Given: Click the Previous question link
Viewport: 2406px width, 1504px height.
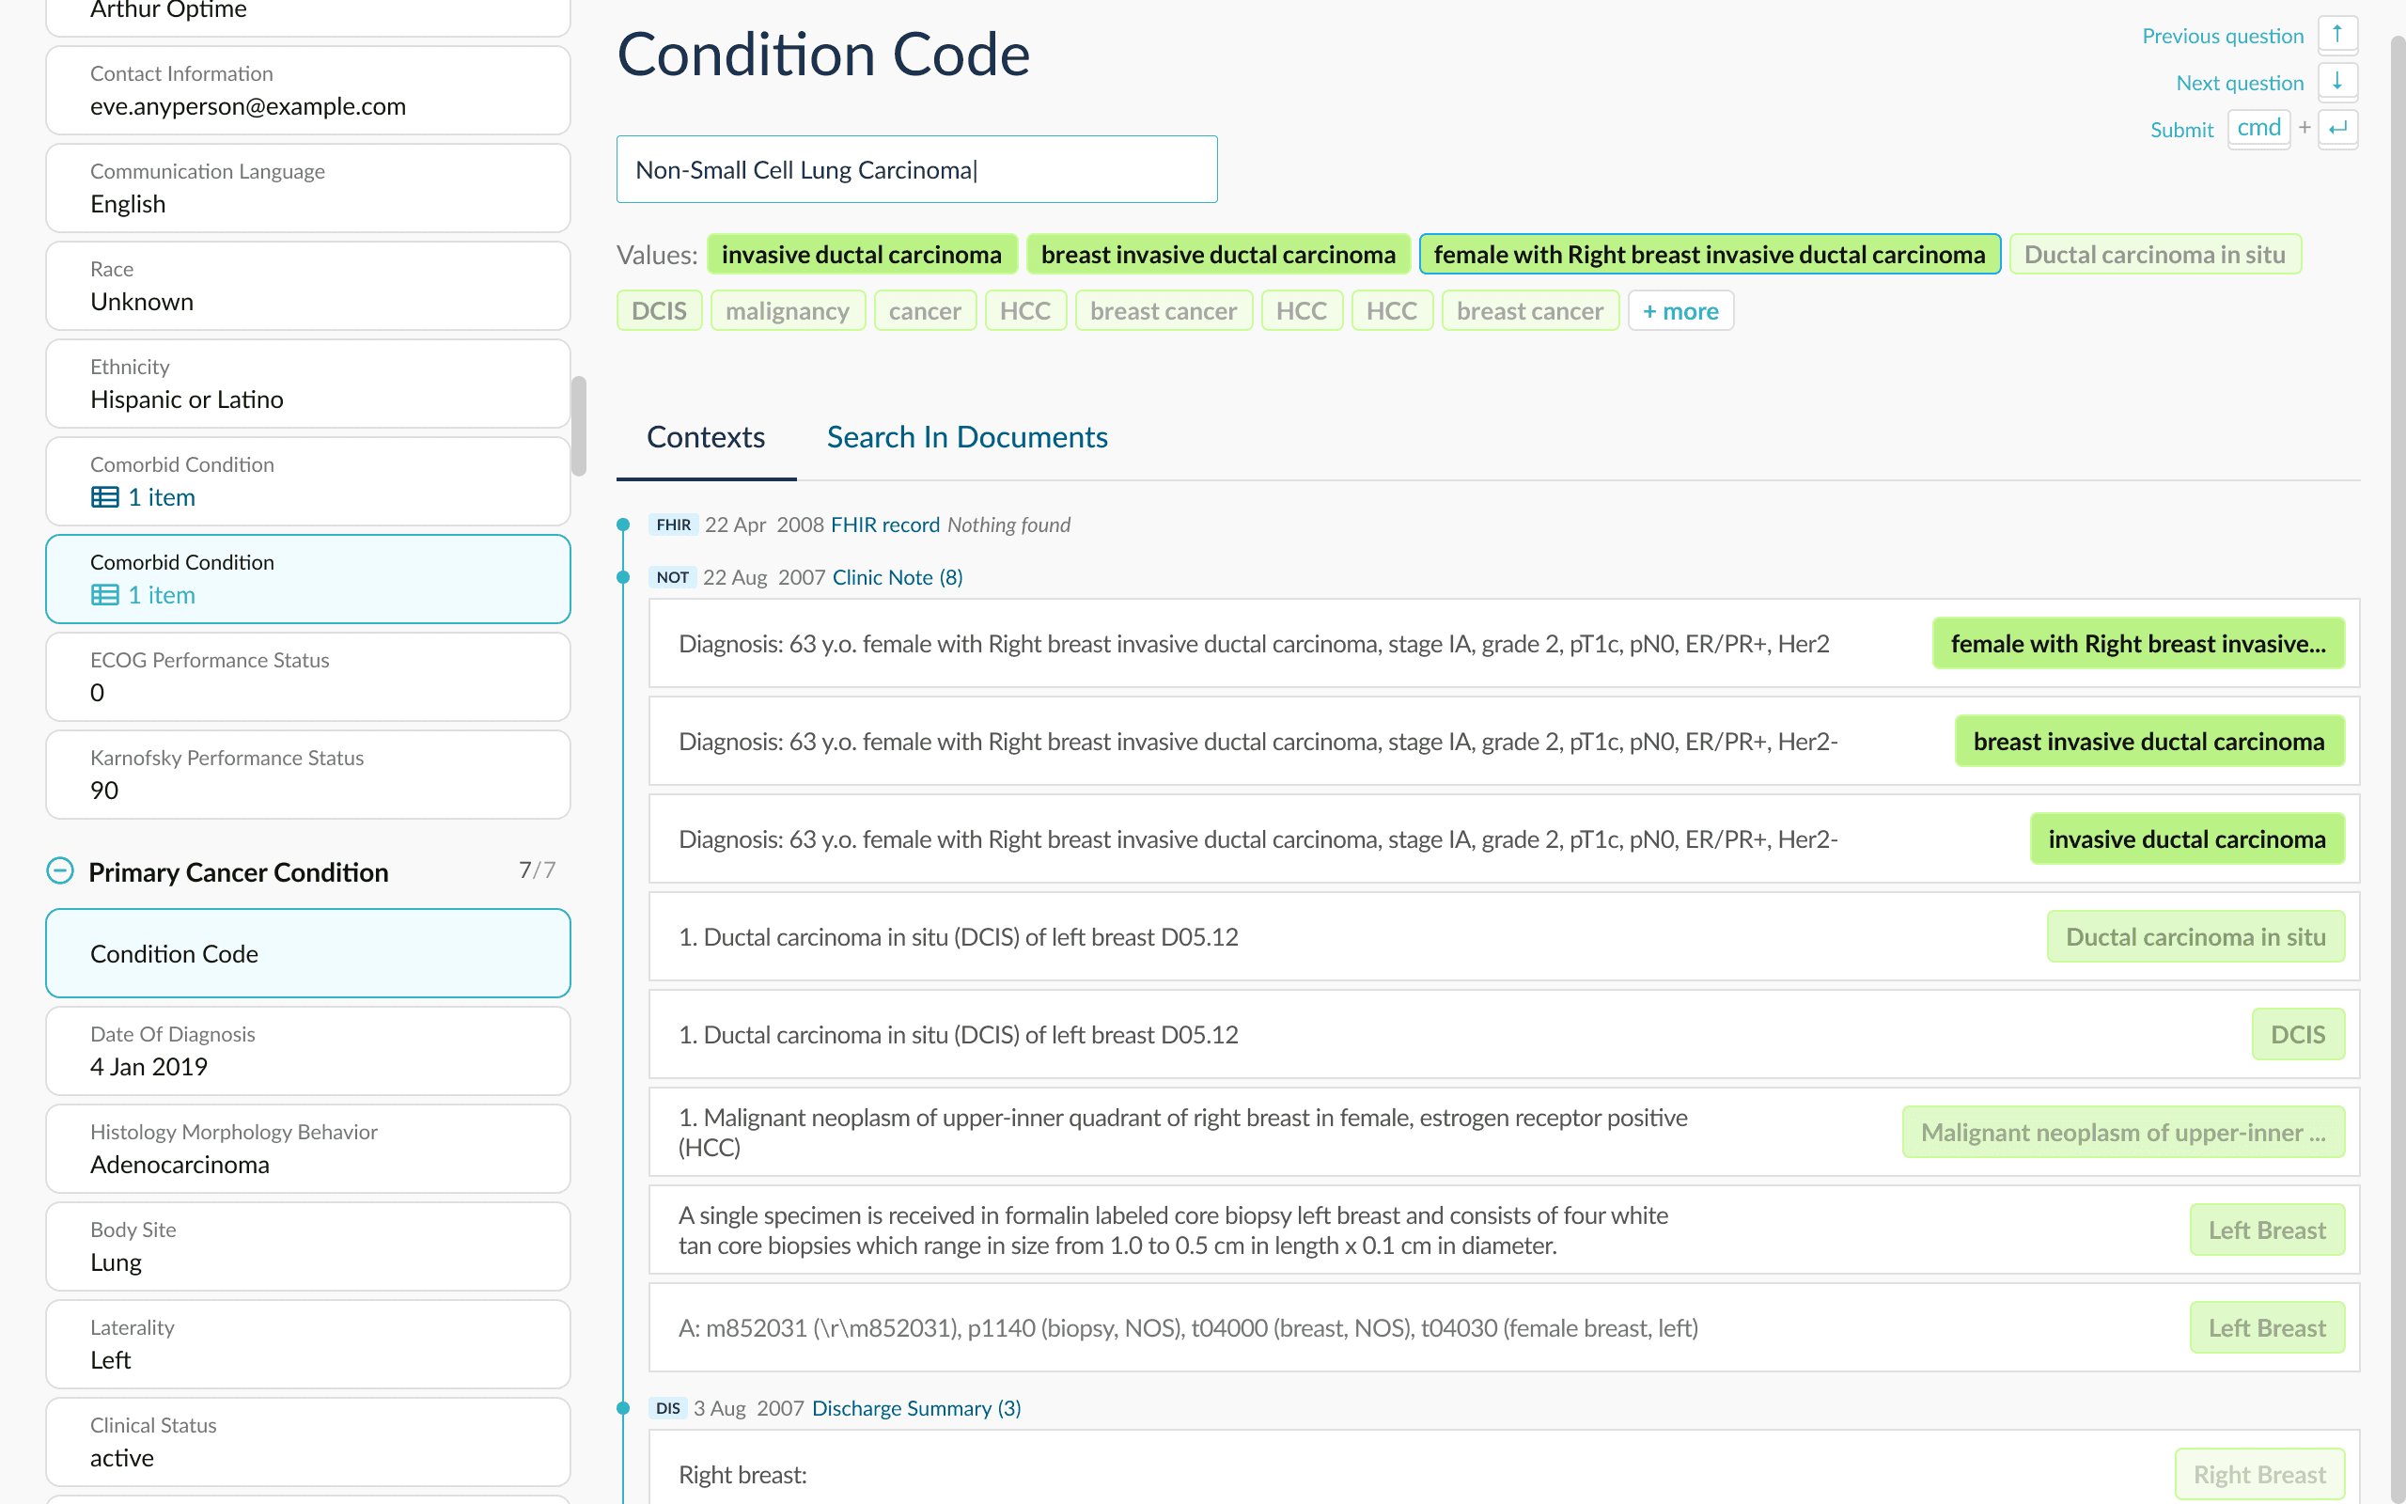Looking at the screenshot, I should tap(2222, 36).
